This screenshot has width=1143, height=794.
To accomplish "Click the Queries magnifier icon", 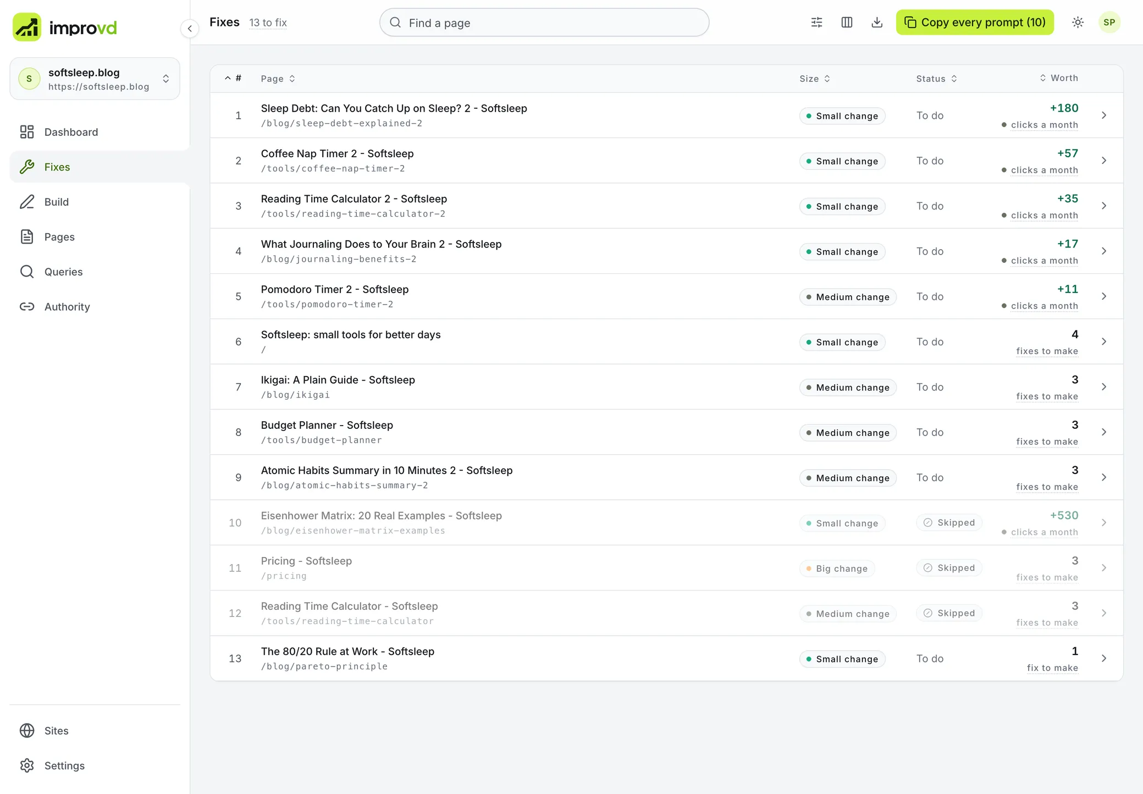I will tap(27, 272).
